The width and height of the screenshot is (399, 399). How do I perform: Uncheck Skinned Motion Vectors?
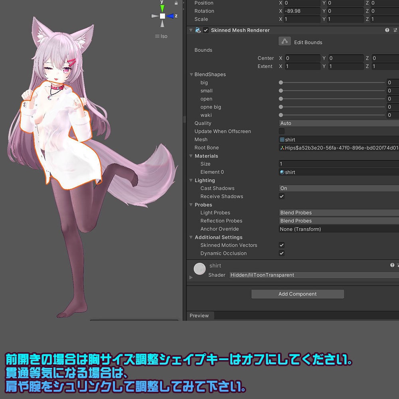281,245
